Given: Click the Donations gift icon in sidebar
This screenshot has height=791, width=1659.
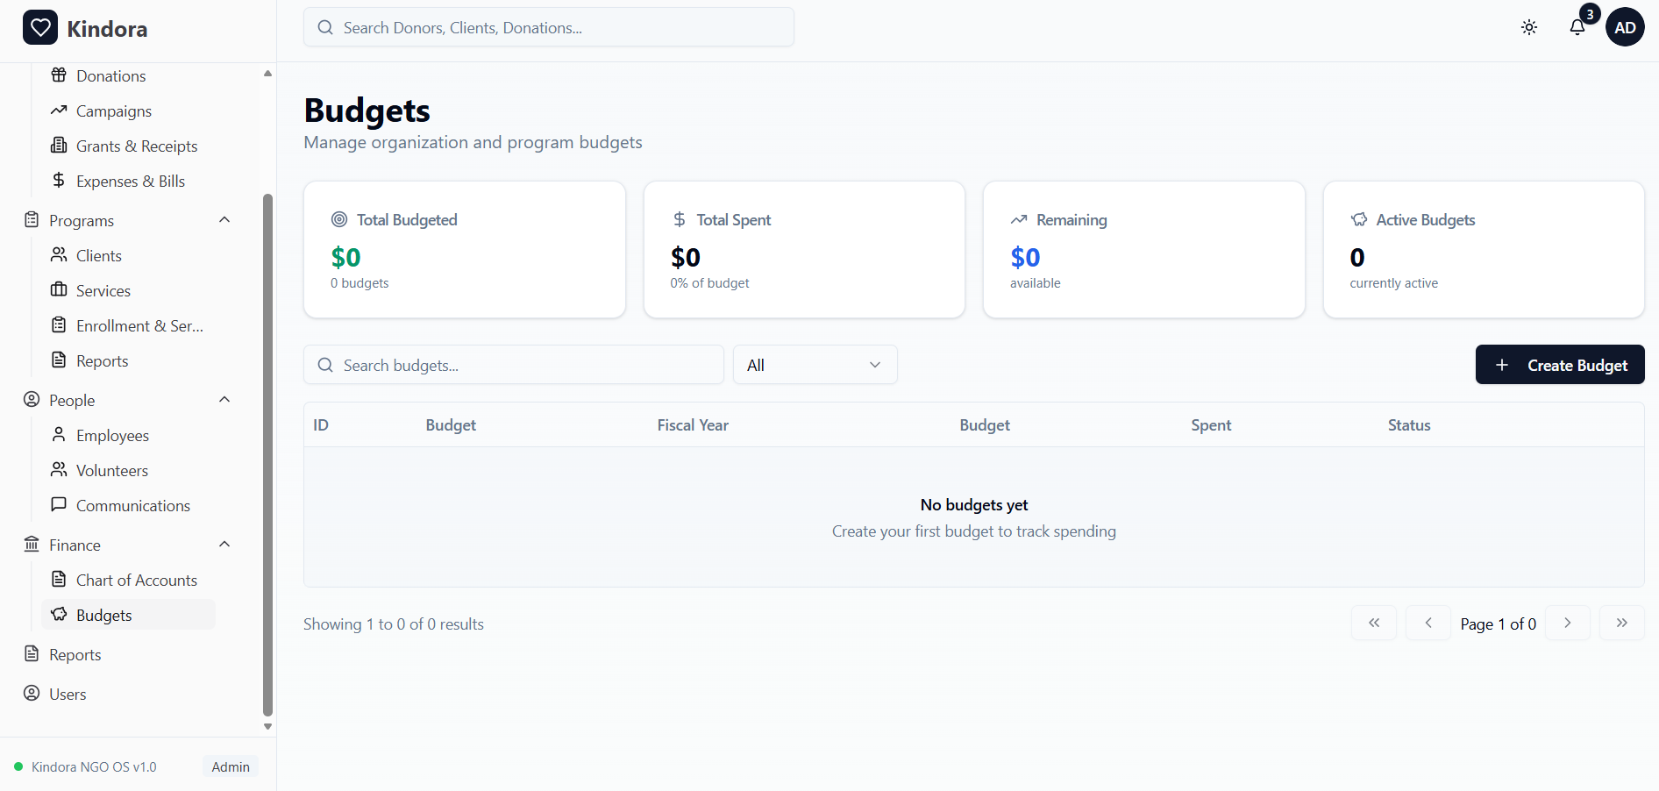Looking at the screenshot, I should 59,75.
